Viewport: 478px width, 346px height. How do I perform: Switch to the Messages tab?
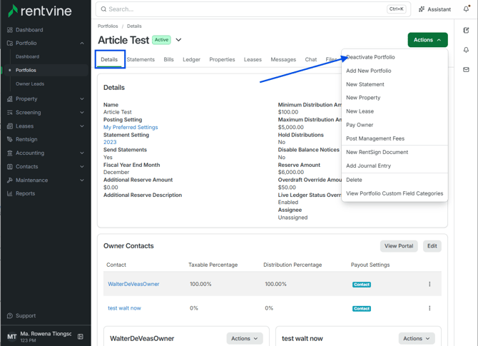tap(283, 59)
